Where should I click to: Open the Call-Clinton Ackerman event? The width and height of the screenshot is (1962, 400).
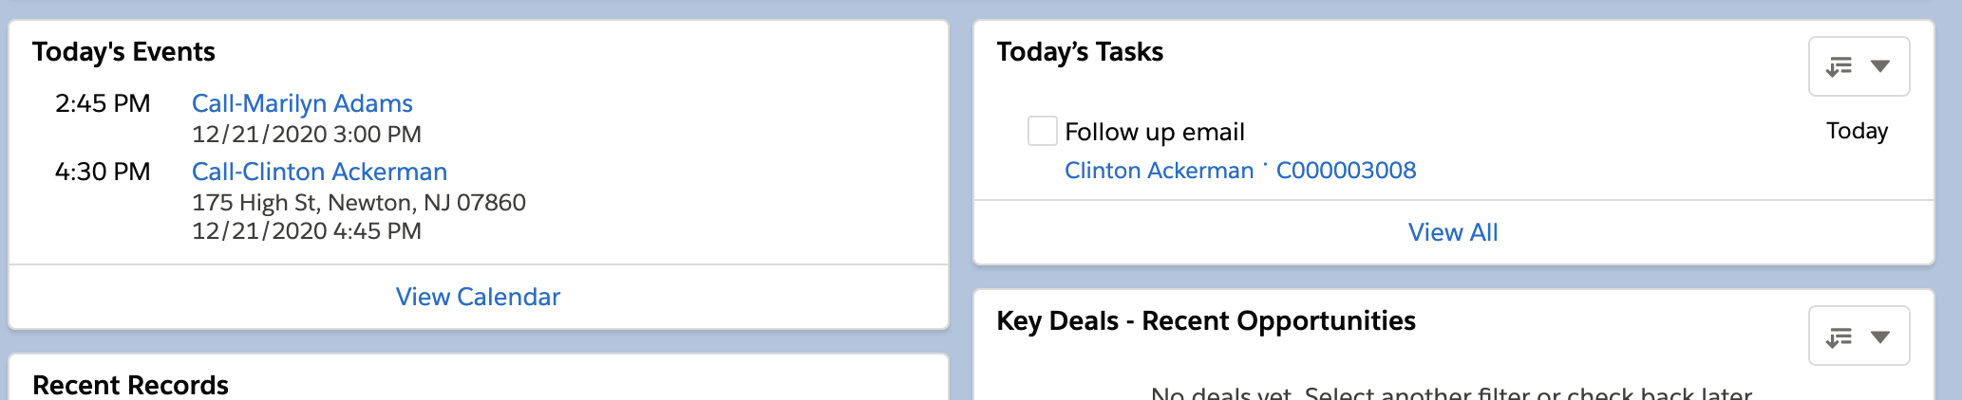click(319, 172)
